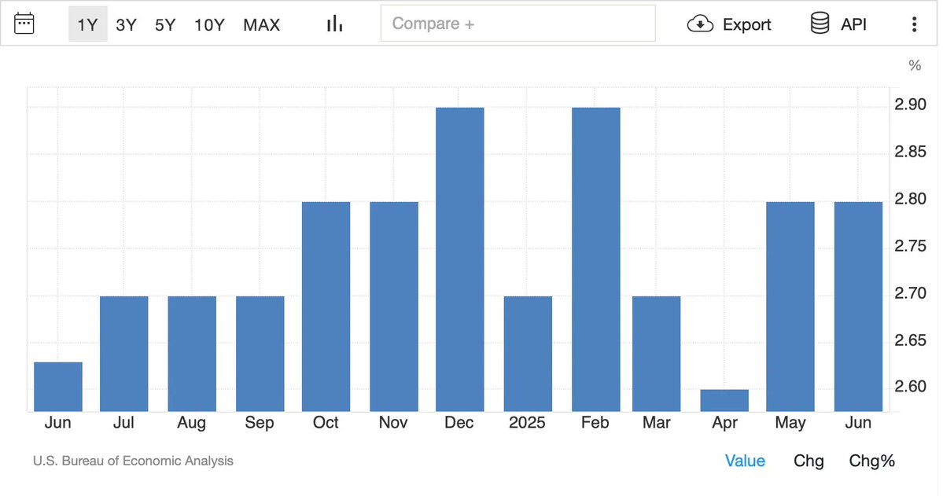The image size is (943, 496).
Task: Click the Feb x-axis label
Action: tap(595, 423)
